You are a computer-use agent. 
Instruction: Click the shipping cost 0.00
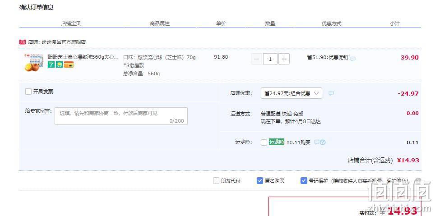click(412, 113)
